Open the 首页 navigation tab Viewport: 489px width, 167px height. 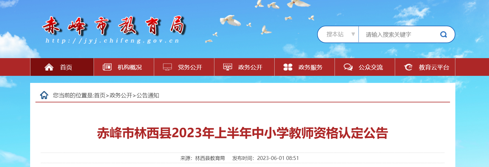coord(62,67)
